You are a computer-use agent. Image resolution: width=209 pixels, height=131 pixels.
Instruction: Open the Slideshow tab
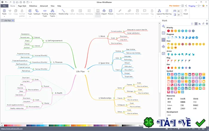(33, 6)
